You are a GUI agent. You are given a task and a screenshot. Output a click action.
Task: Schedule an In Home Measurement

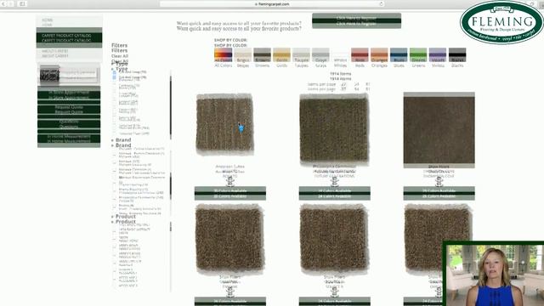[x=69, y=139]
